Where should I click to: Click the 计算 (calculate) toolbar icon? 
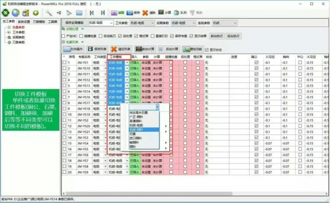(161, 13)
